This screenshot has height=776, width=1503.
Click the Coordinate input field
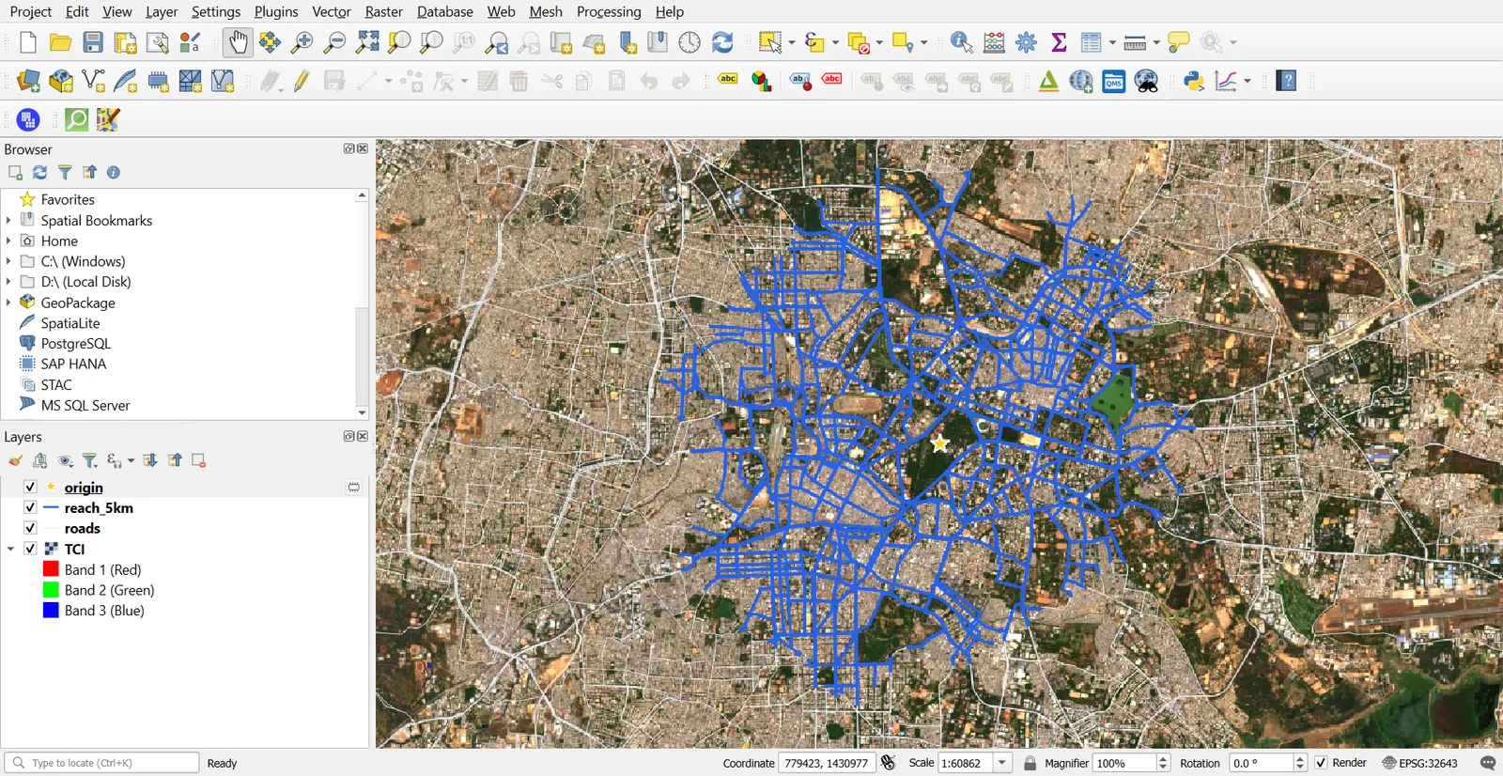click(x=827, y=763)
